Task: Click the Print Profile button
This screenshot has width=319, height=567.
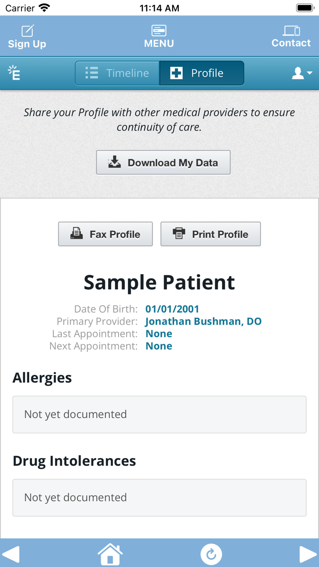Action: [x=211, y=234]
